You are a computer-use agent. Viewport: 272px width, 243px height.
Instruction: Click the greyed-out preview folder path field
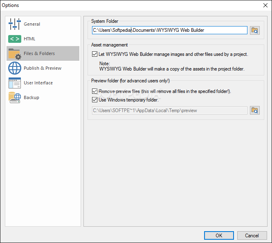[169, 110]
